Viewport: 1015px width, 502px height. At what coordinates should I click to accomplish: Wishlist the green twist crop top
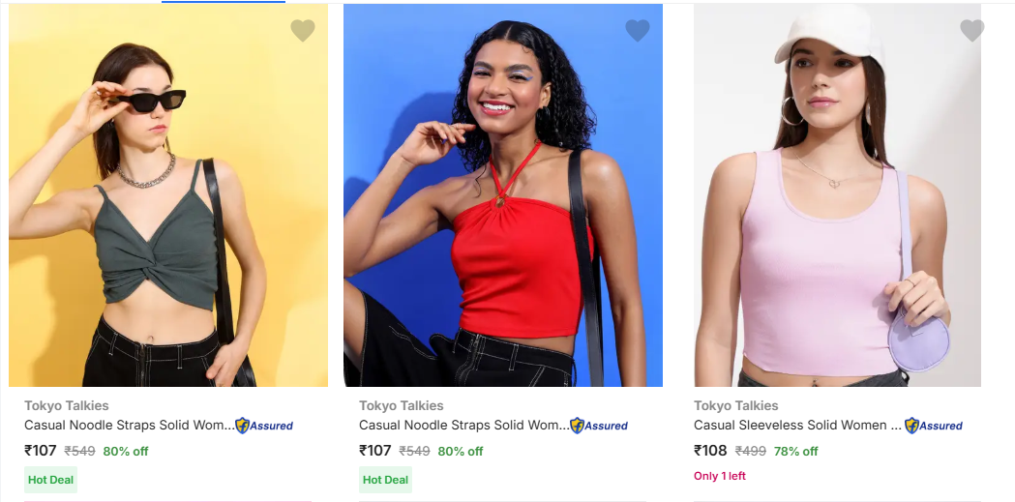click(303, 31)
